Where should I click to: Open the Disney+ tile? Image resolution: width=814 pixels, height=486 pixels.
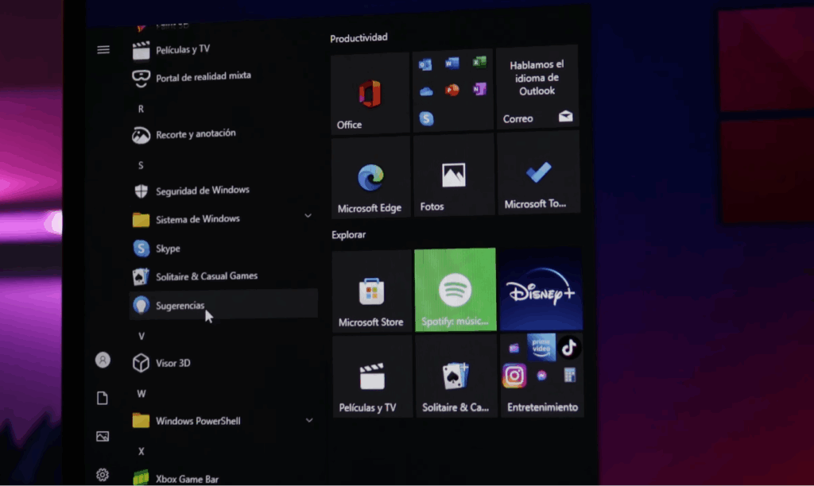[541, 289]
